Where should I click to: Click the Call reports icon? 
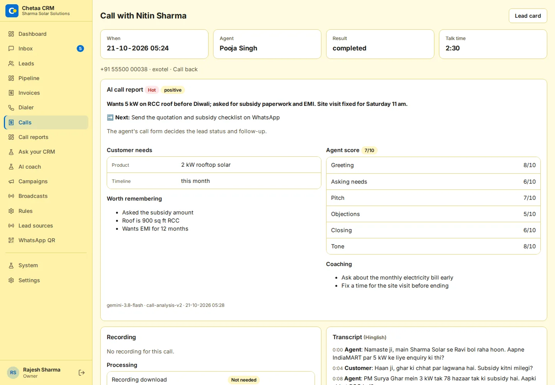[11, 137]
